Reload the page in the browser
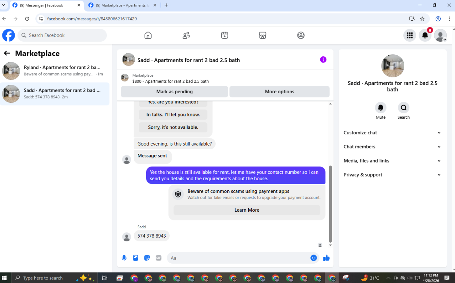 point(27,19)
